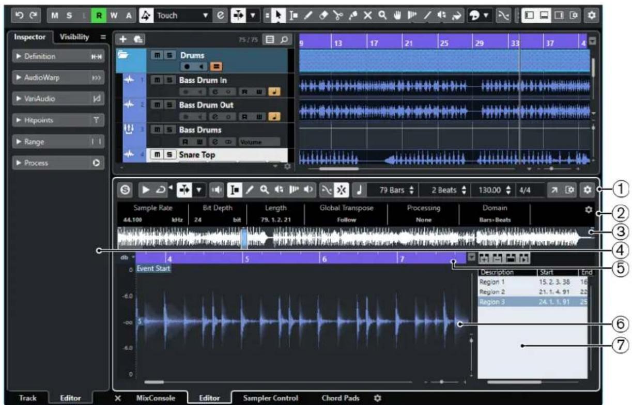Toggle Mute (M) in the main toolbar
This screenshot has height=405, width=632.
[x=55, y=15]
